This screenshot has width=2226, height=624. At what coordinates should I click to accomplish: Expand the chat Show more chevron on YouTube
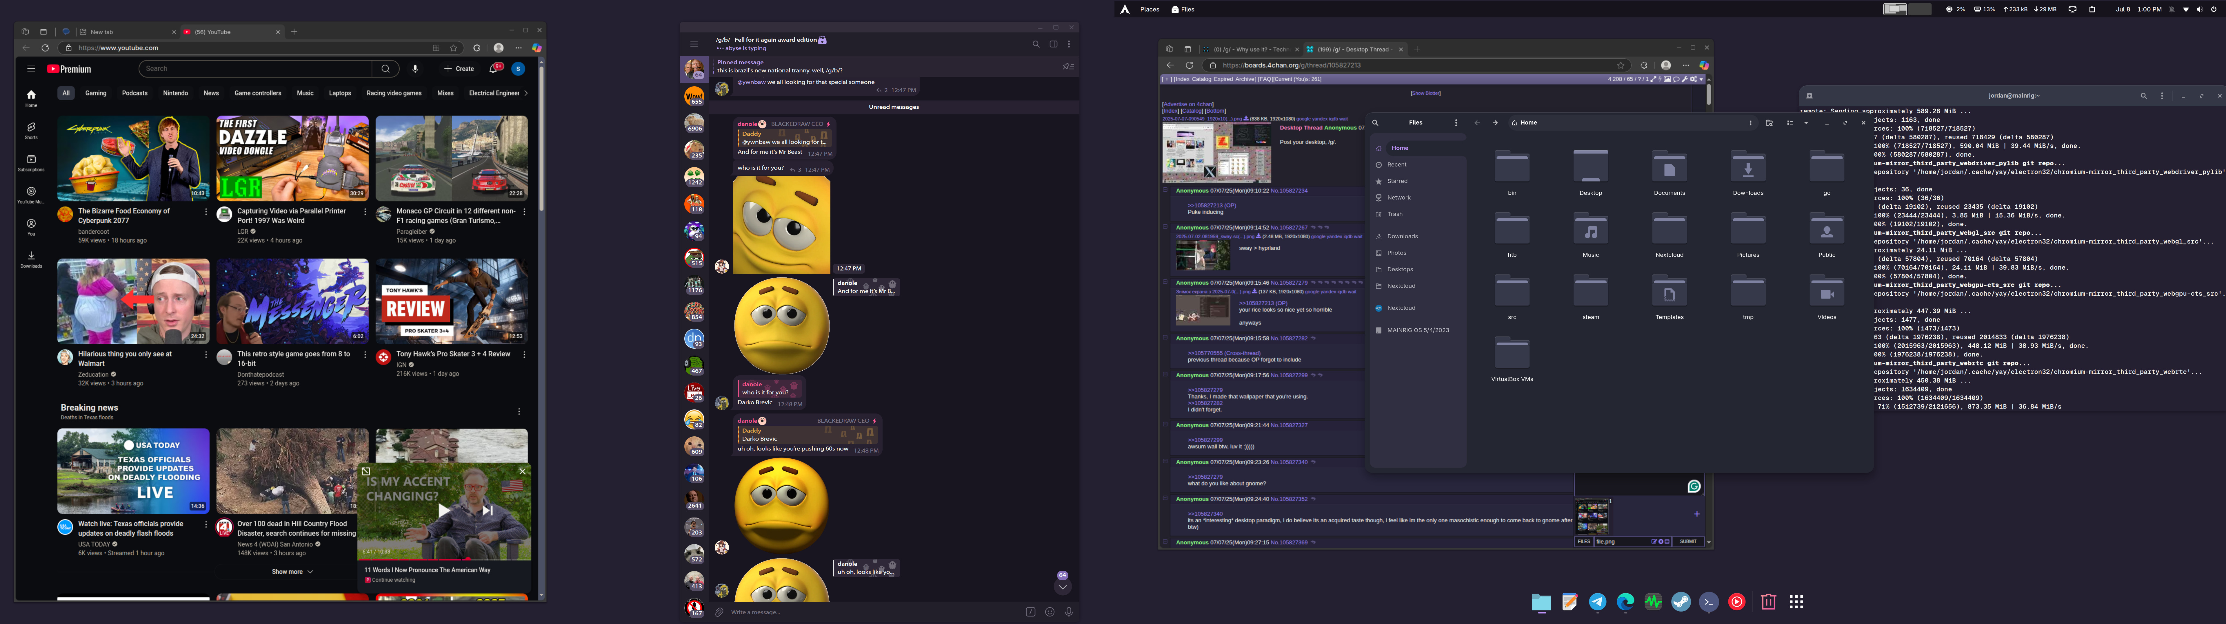pyautogui.click(x=310, y=571)
